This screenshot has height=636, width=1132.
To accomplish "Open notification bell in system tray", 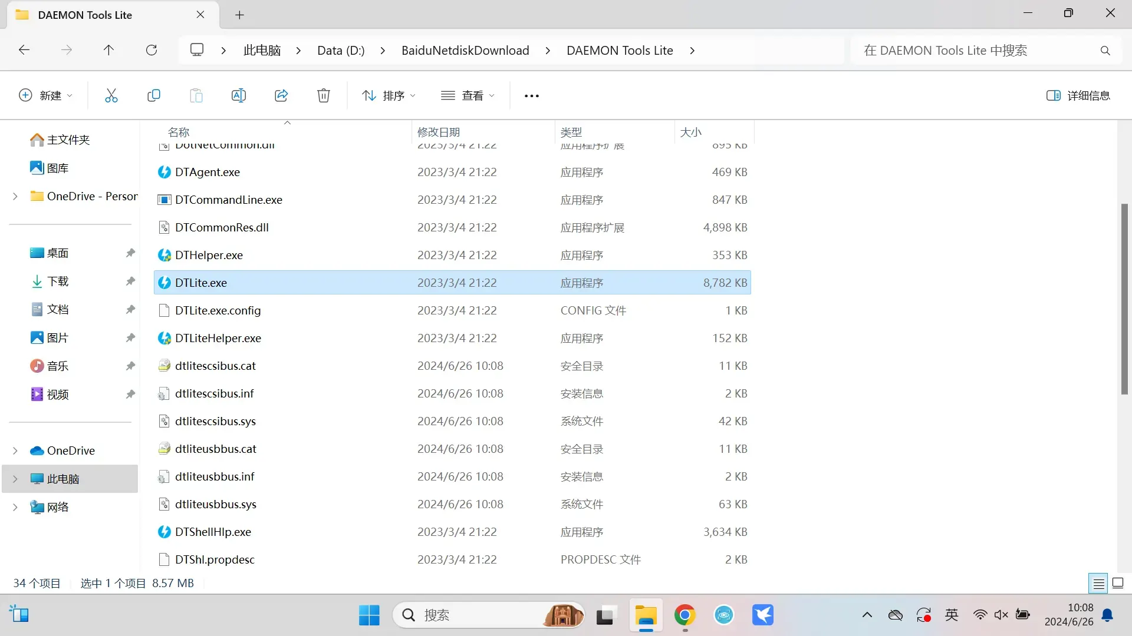I will coord(1108,615).
